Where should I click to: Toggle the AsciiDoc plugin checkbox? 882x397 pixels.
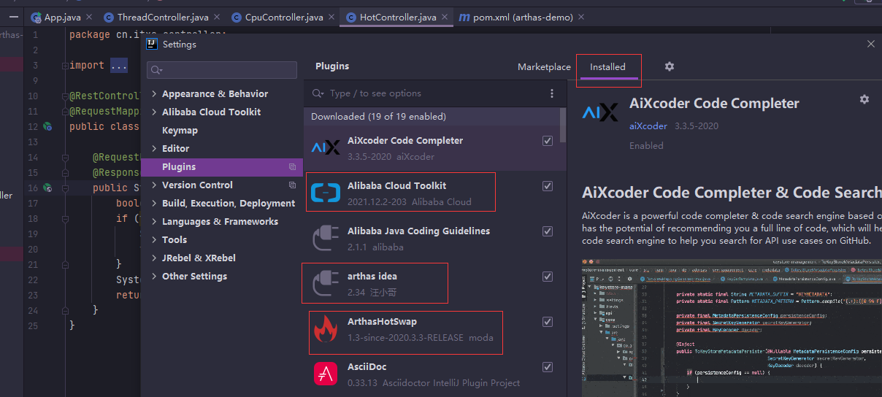pyautogui.click(x=548, y=367)
